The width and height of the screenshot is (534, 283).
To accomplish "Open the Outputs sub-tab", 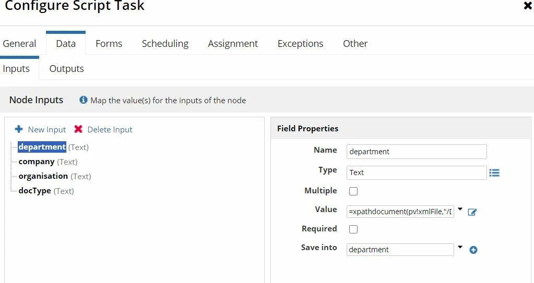I will [66, 69].
